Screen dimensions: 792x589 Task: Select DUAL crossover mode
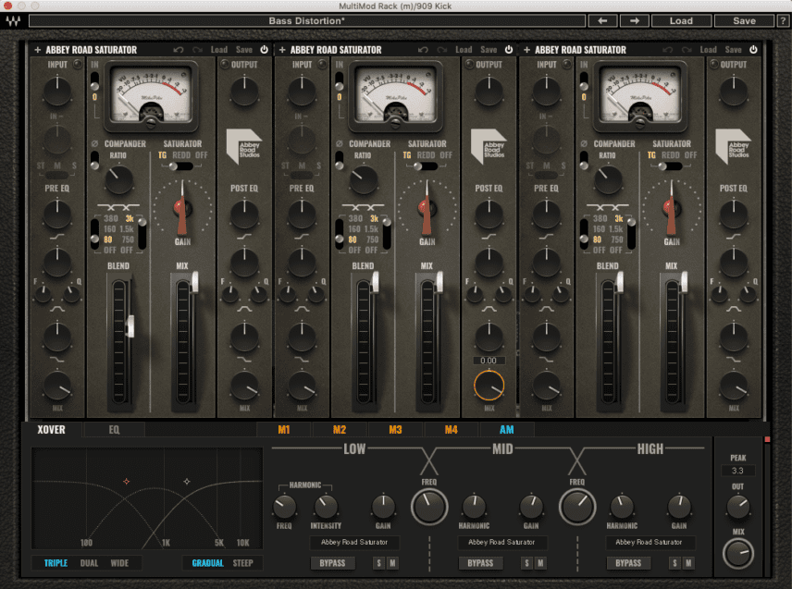pyautogui.click(x=90, y=563)
